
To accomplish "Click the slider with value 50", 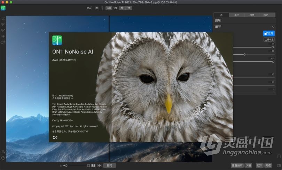I will point(253,54).
